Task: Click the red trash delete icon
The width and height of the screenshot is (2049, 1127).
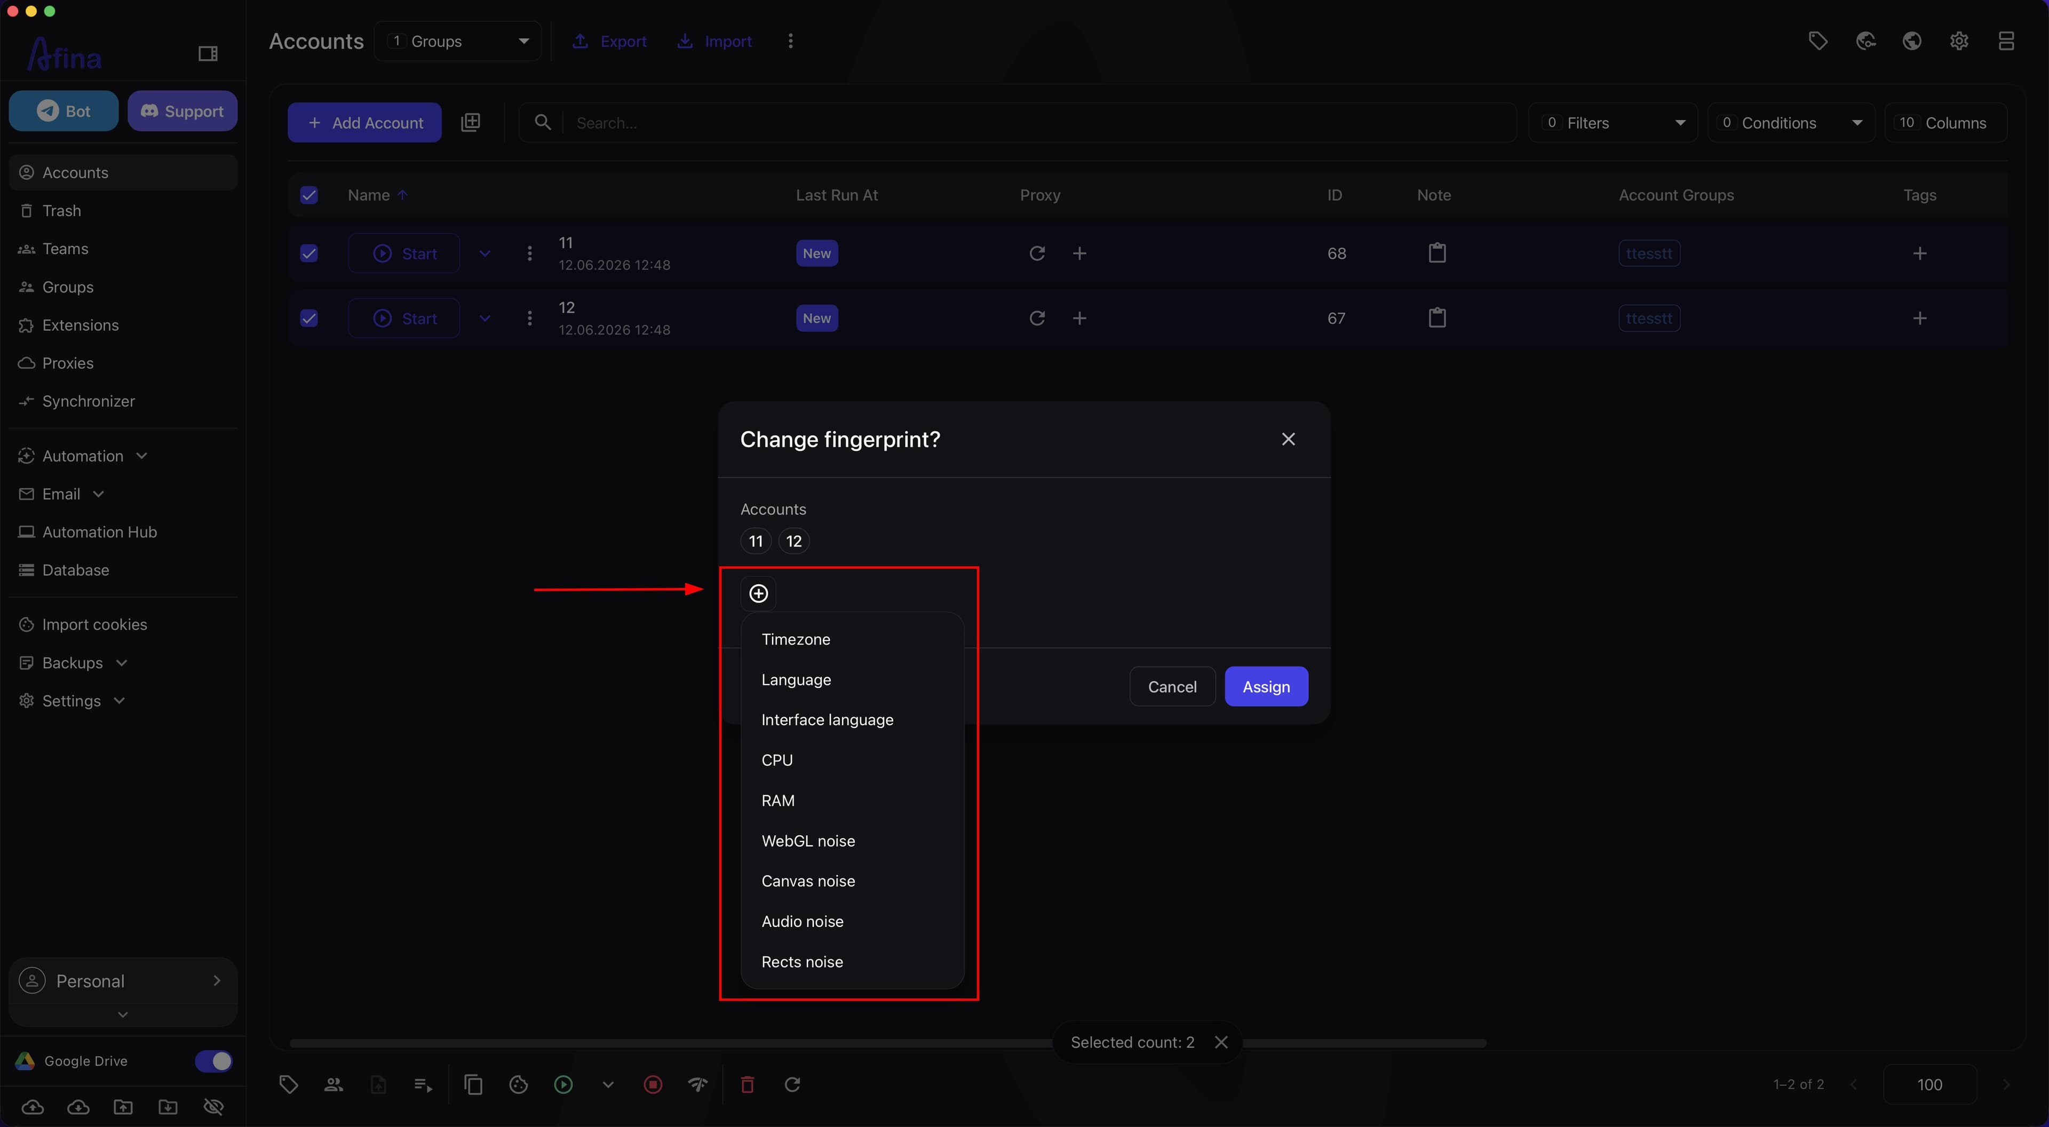Action: (x=748, y=1084)
